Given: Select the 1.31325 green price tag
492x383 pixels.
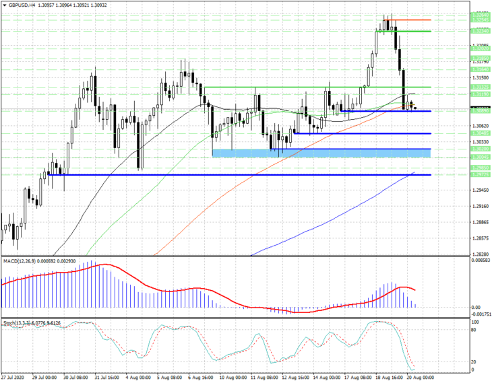Looking at the screenshot, I should [x=481, y=87].
